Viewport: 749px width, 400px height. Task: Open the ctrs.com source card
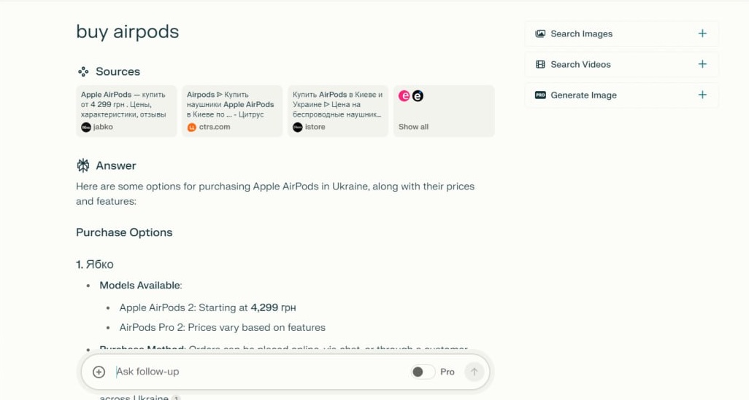tap(232, 111)
